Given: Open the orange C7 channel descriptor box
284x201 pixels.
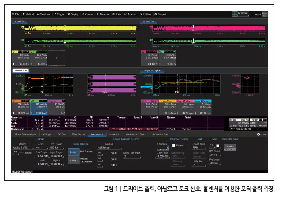Looking at the screenshot, I should tap(21, 107).
